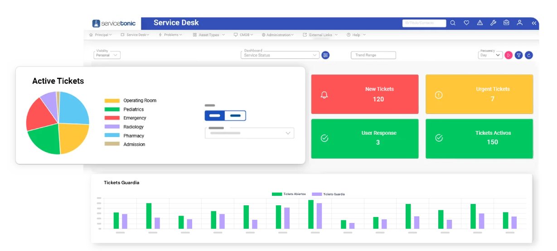This screenshot has width=557, height=251.
Task: Open the Administration menu
Action: pyautogui.click(x=278, y=35)
